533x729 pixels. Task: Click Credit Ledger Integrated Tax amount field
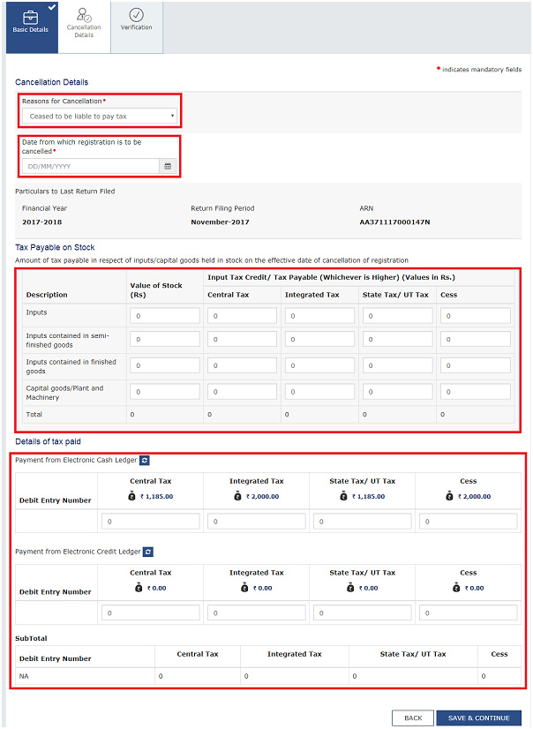pyautogui.click(x=257, y=613)
